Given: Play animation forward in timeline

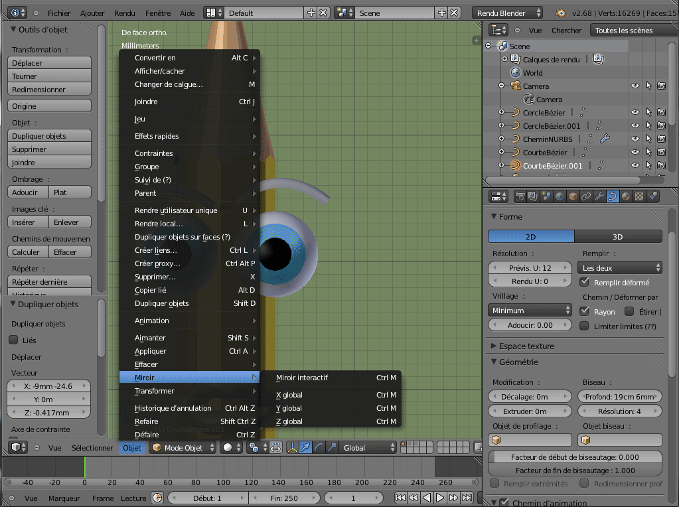Looking at the screenshot, I should (440, 498).
